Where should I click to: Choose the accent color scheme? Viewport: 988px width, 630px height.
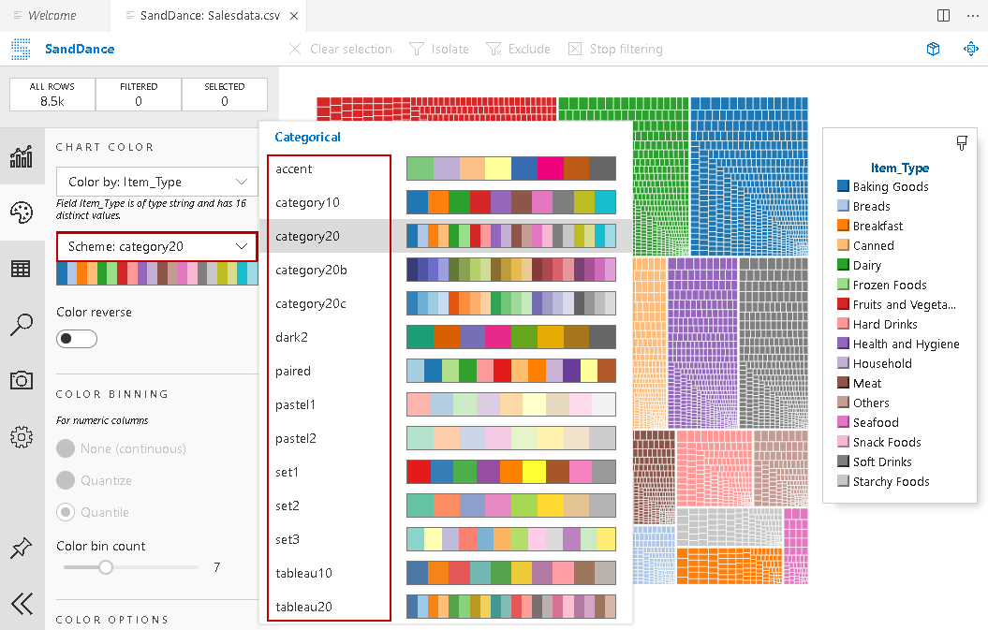(446, 168)
